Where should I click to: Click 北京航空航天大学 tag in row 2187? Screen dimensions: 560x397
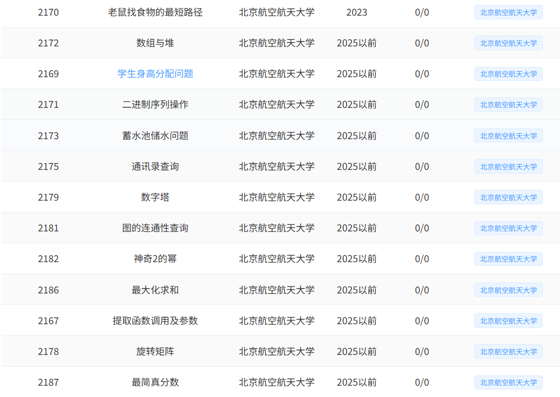(508, 382)
